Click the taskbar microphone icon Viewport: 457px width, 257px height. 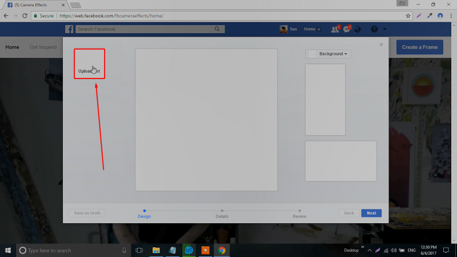tap(124, 251)
